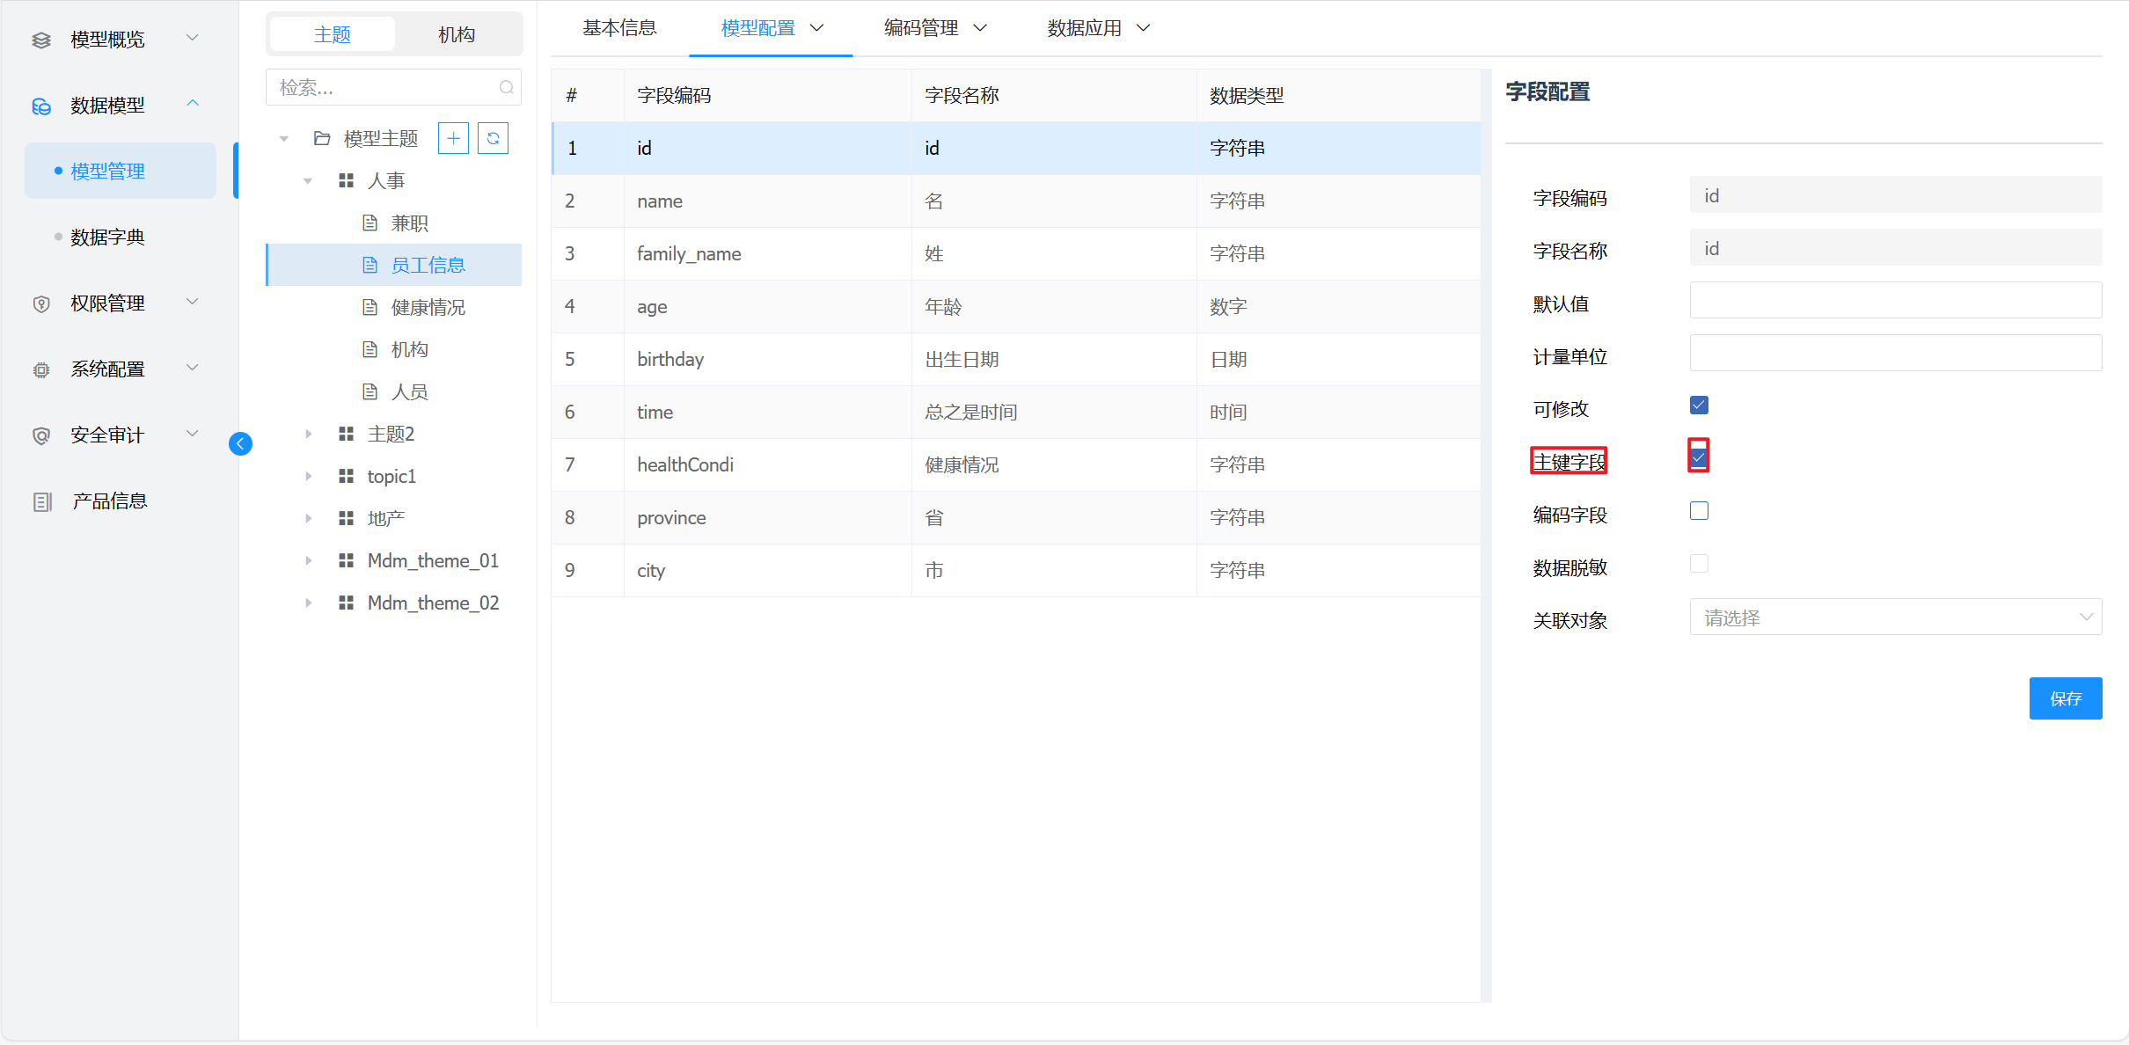Click the 模型概览 layers icon

[x=41, y=40]
